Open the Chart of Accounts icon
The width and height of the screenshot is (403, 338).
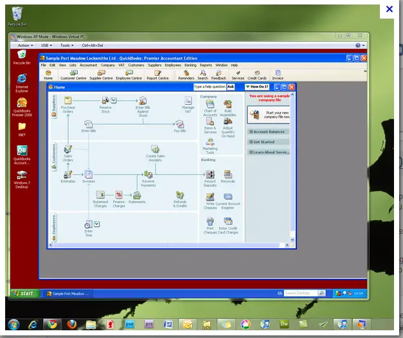click(x=210, y=104)
